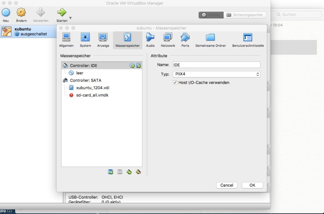Switch to the Details view button
Image resolution: width=324 pixels, height=214 pixels.
pyautogui.click(x=211, y=15)
